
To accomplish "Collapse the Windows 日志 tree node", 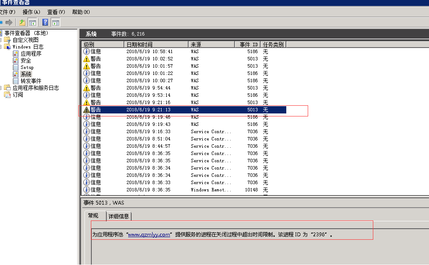I will tap(1, 47).
